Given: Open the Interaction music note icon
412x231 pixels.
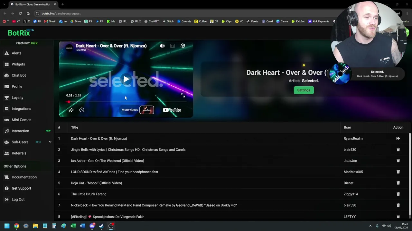Looking at the screenshot, I should (6, 131).
